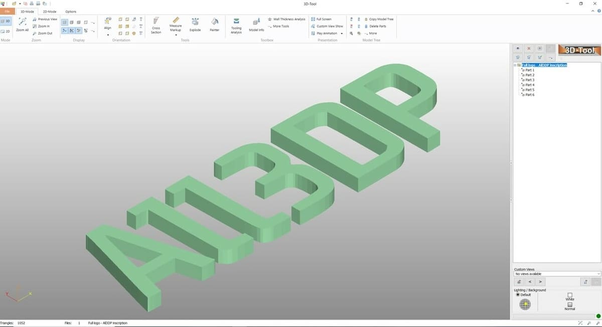This screenshot has height=327, width=602.
Task: Open the File tab
Action: (x=7, y=11)
